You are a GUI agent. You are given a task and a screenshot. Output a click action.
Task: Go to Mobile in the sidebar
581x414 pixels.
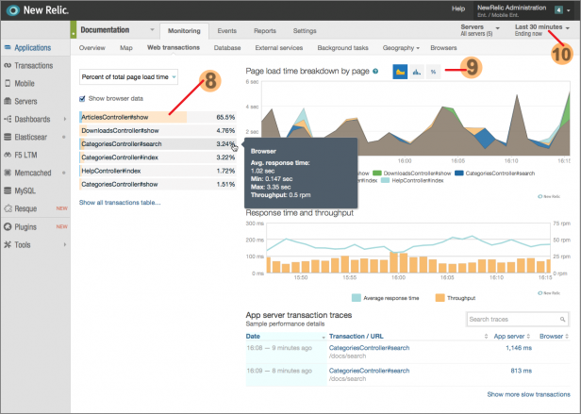pyautogui.click(x=26, y=83)
